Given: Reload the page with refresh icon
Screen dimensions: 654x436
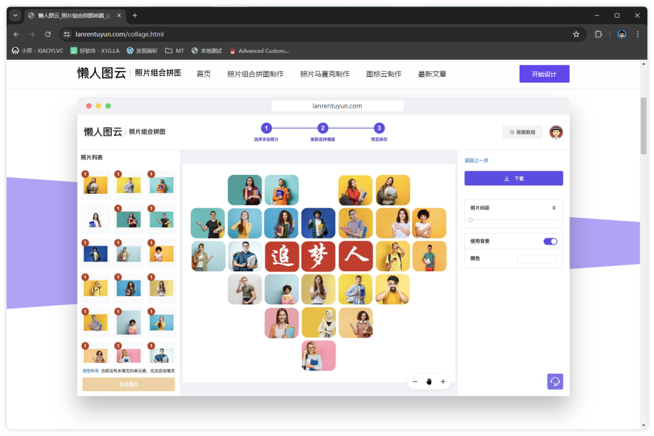Looking at the screenshot, I should (48, 34).
